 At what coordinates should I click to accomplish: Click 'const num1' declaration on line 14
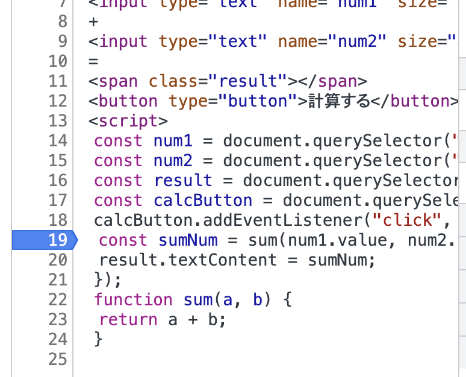tap(143, 140)
